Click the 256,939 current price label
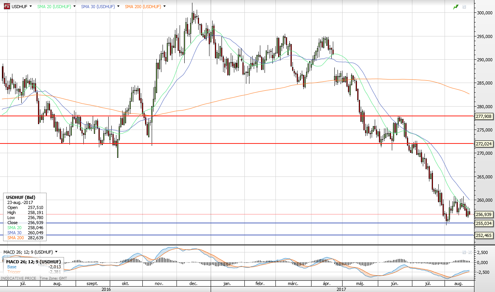This screenshot has height=292, width=495. coord(484,214)
